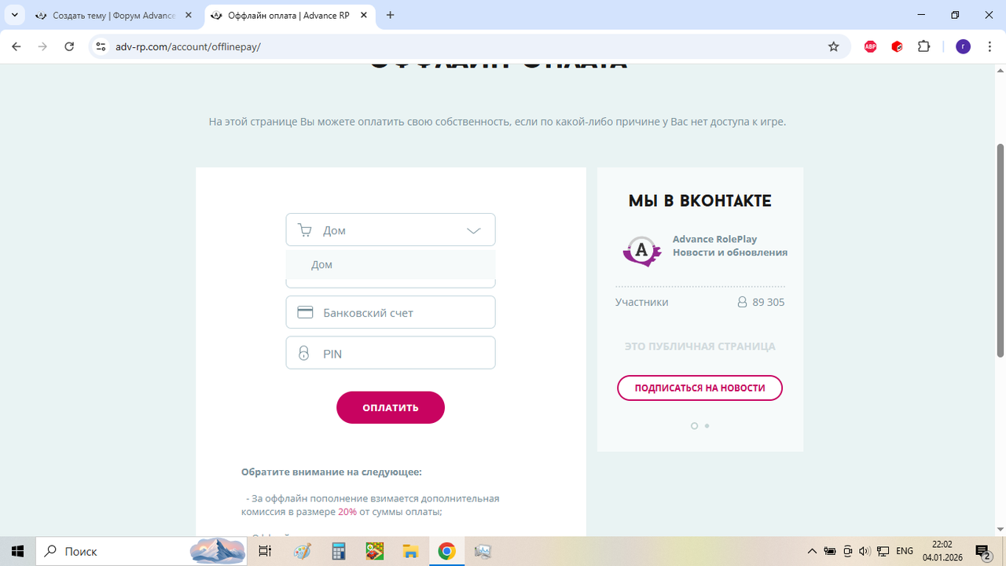The width and height of the screenshot is (1006, 566).
Task: Click the lock icon in PIN field
Action: [304, 353]
